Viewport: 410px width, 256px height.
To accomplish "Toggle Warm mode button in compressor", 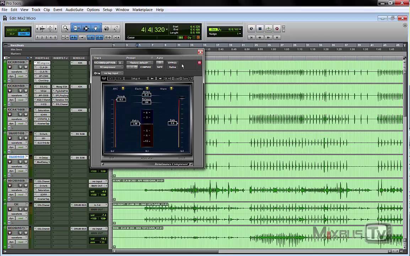I will pyautogui.click(x=171, y=89).
